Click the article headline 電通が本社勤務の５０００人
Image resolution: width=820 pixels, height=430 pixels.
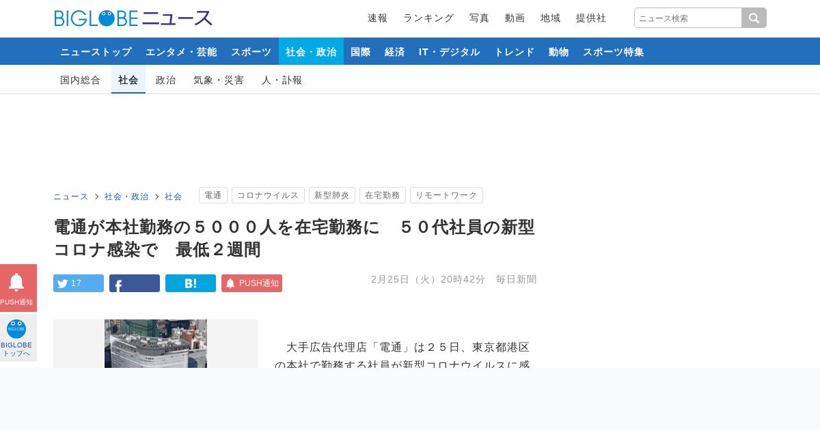tap(294, 238)
